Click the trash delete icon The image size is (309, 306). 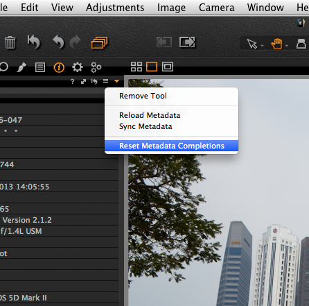pyautogui.click(x=10, y=42)
